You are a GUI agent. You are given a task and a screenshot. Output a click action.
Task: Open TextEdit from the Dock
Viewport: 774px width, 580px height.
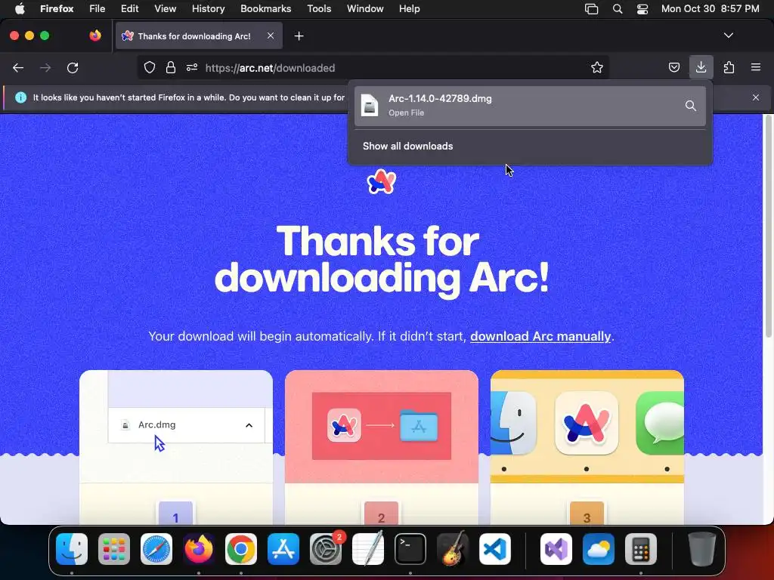tap(368, 548)
